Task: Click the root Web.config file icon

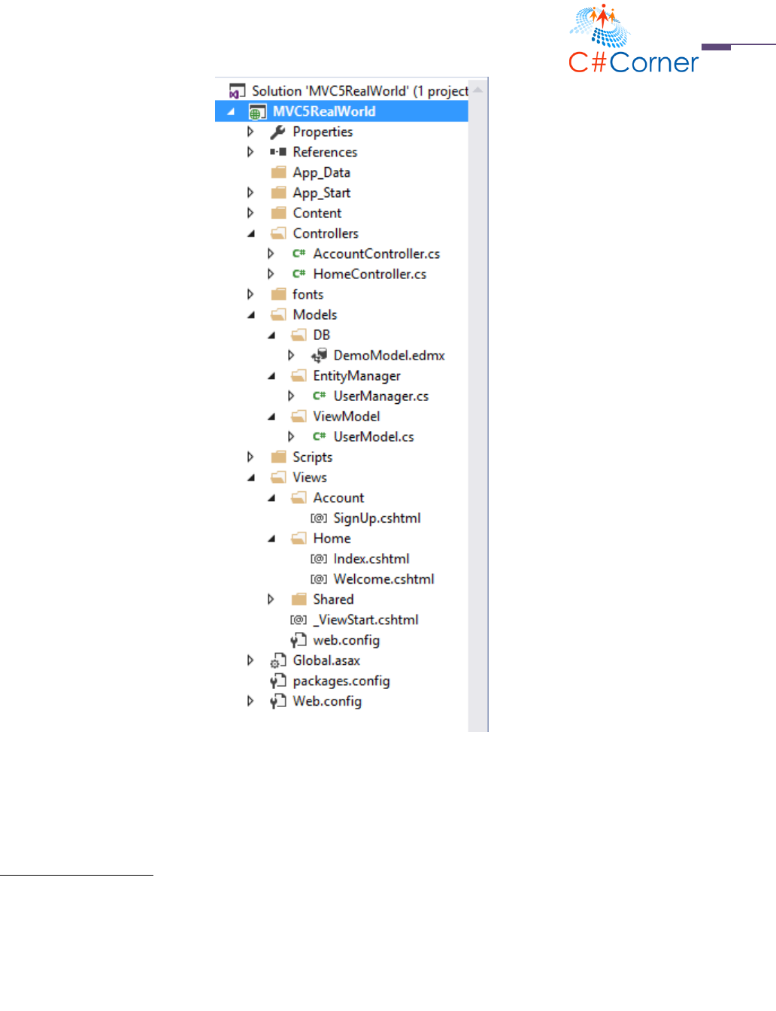Action: 278,701
